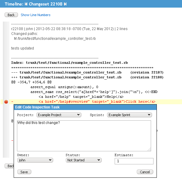This screenshot has height=182, width=182.
Task: Click the '(revision 22107)' text
Action: point(147,72)
